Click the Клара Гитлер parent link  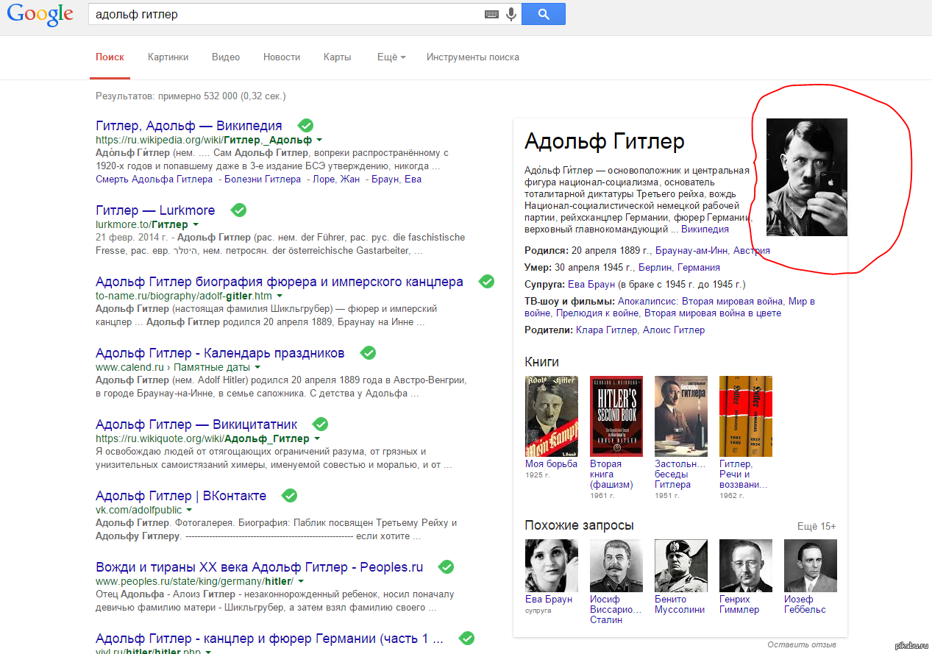[x=607, y=330]
